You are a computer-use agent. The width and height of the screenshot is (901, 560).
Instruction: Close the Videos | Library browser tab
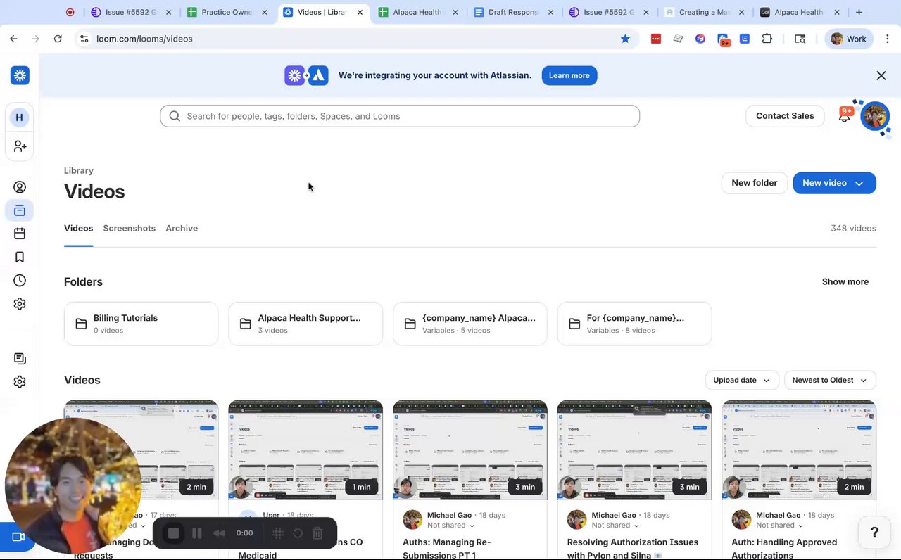[x=360, y=12]
